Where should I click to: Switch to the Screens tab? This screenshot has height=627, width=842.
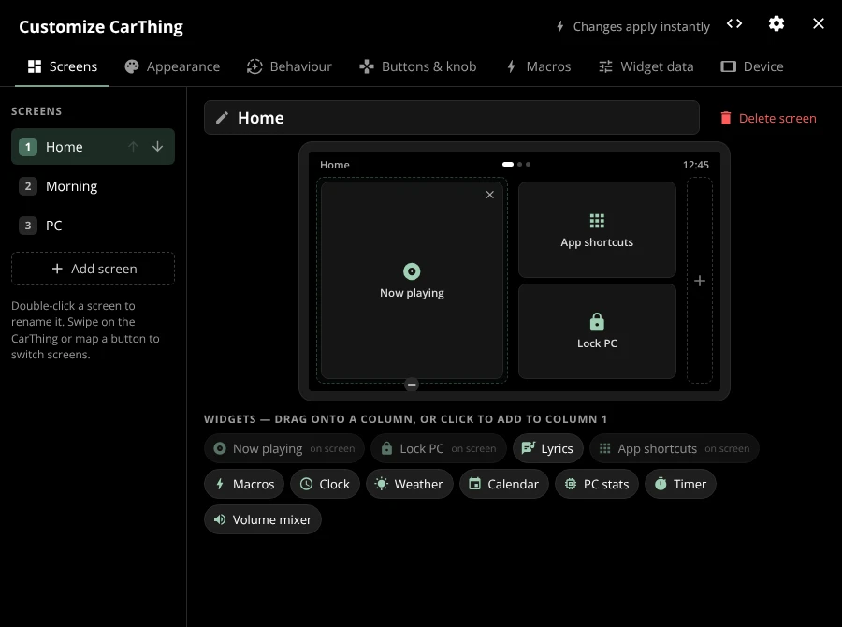pyautogui.click(x=63, y=66)
